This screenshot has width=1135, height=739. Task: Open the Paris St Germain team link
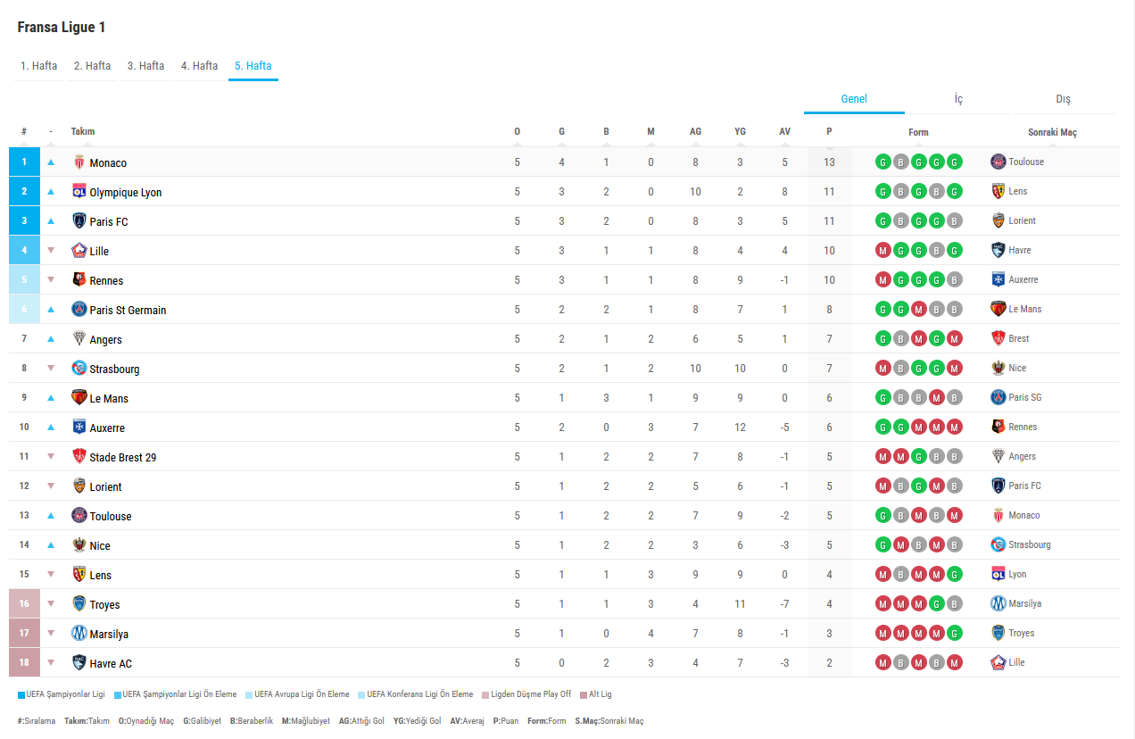coord(128,311)
